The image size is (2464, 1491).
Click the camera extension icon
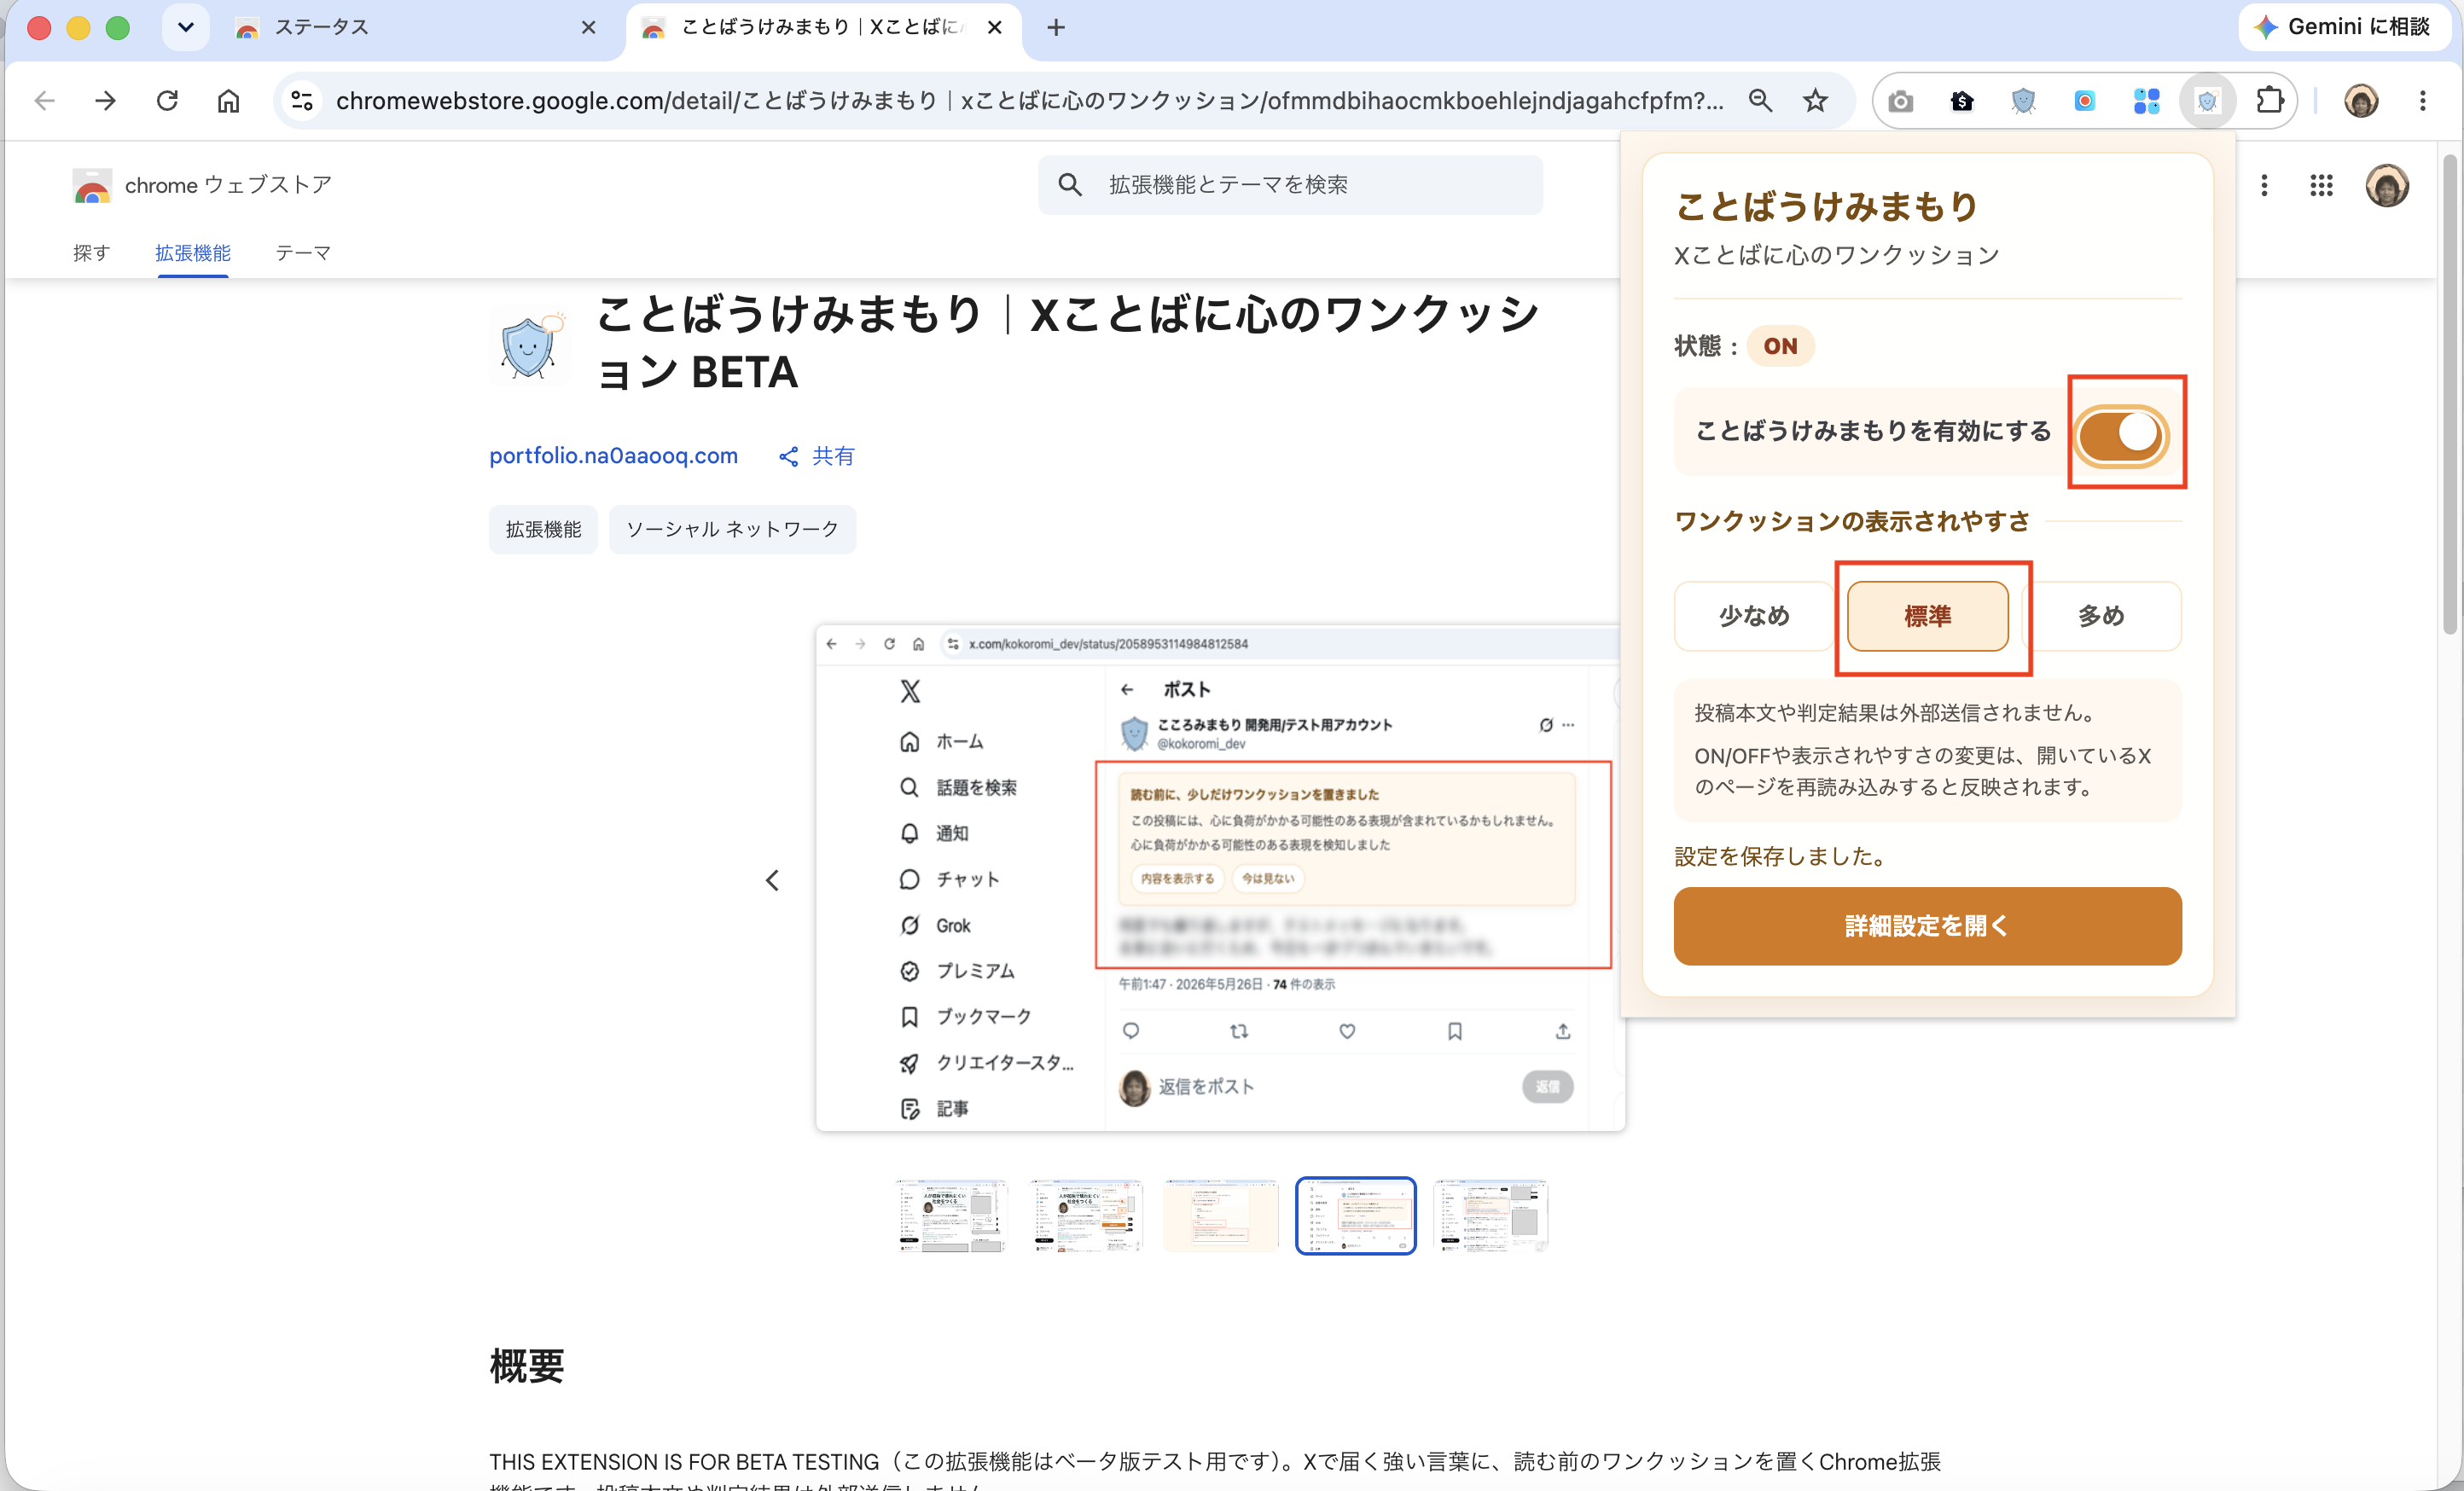tap(1900, 101)
